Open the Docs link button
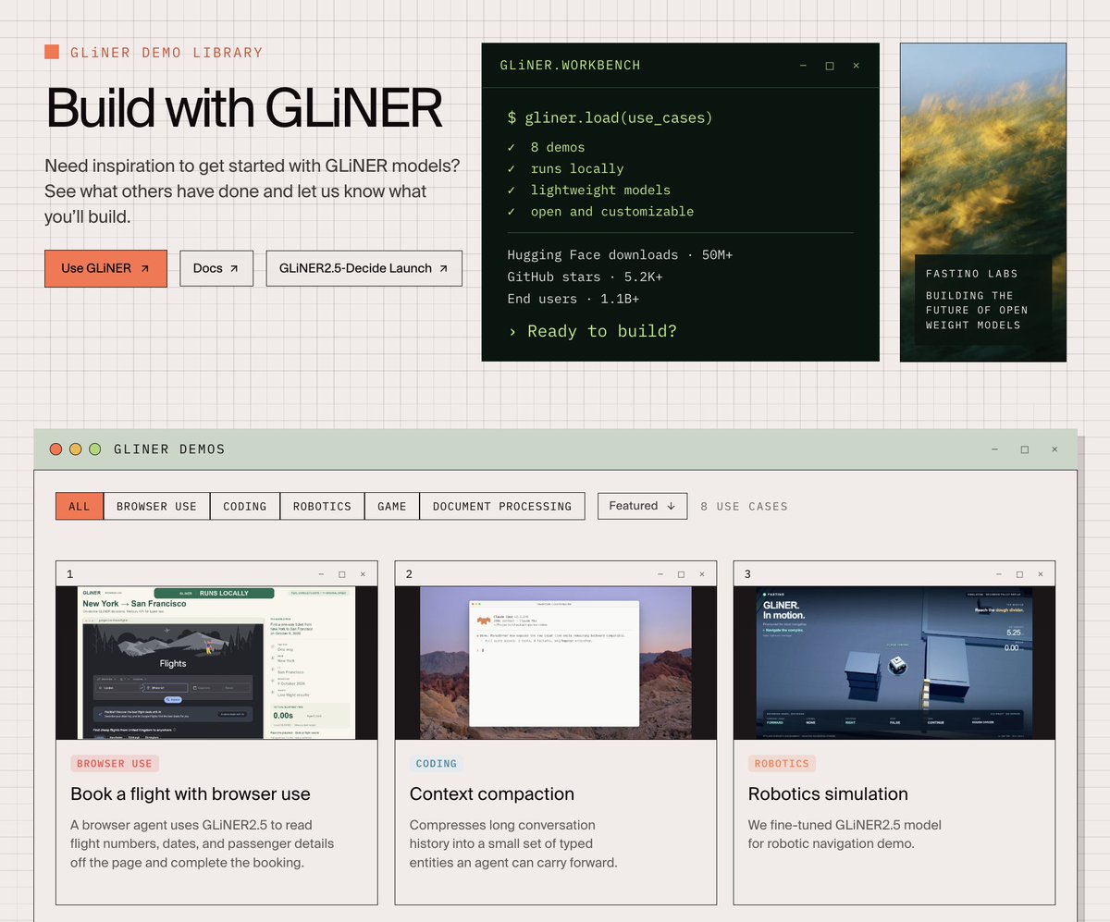The height and width of the screenshot is (922, 1110). (x=216, y=268)
